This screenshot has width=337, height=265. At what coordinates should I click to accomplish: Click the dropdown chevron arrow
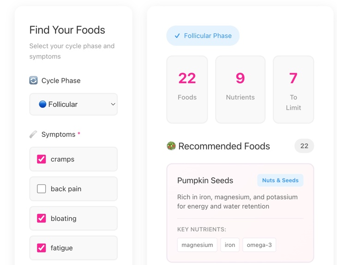113,105
